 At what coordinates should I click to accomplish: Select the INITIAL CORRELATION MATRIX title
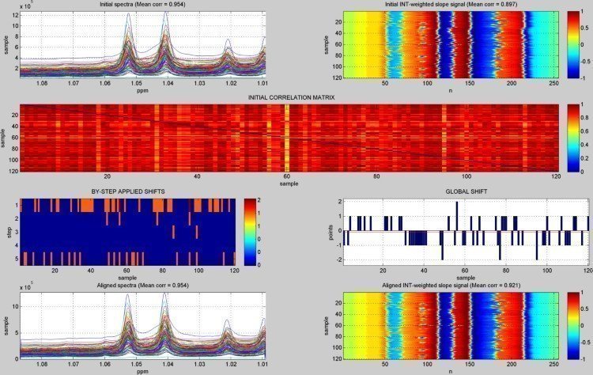(289, 98)
